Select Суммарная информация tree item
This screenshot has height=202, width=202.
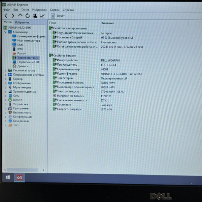(x=29, y=36)
